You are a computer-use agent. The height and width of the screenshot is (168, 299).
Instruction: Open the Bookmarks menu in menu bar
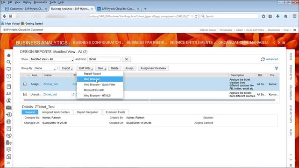click(x=40, y=2)
